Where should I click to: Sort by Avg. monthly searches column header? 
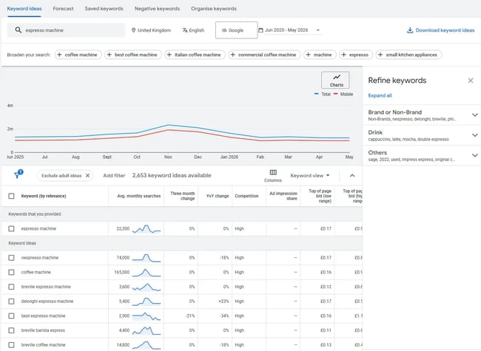click(138, 196)
